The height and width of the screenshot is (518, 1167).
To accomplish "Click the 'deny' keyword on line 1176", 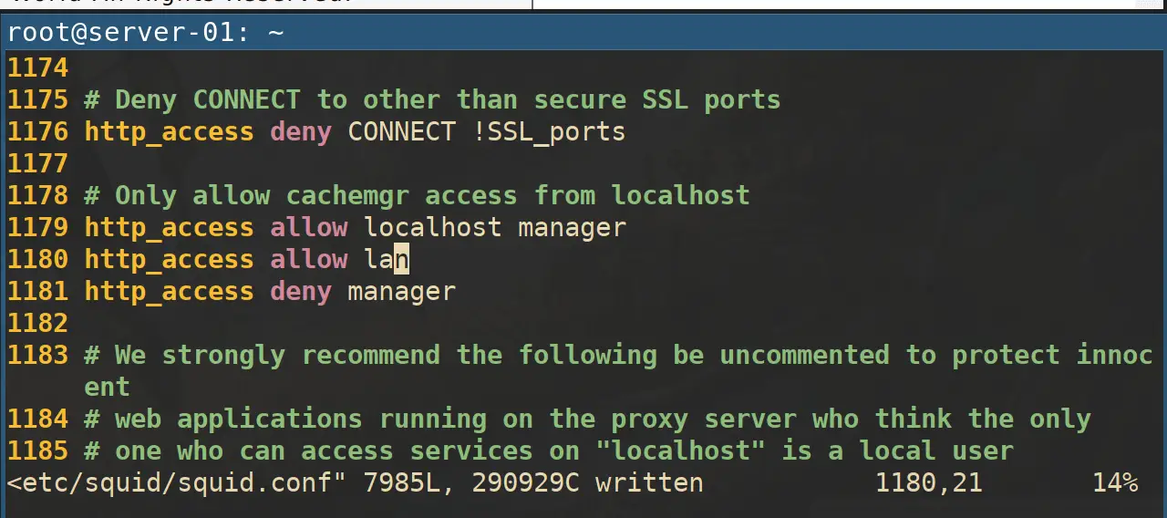I will (301, 131).
